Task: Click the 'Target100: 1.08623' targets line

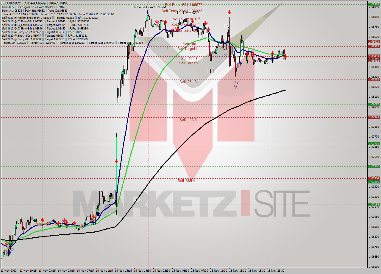Action: click(x=72, y=43)
